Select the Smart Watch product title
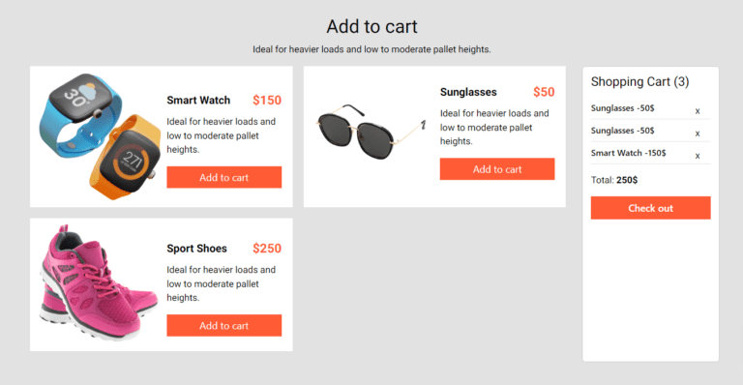The width and height of the screenshot is (743, 385). pos(198,101)
